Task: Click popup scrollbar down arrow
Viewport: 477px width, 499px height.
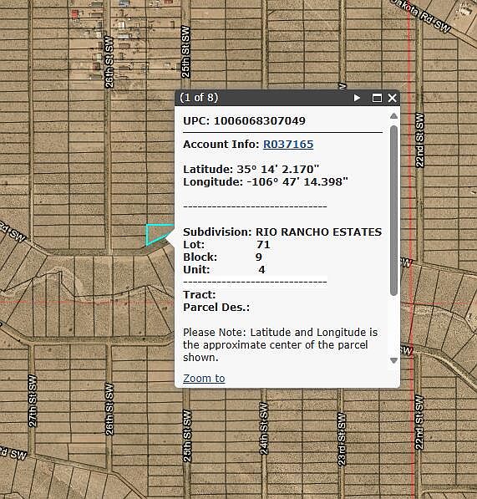Action: tap(393, 360)
